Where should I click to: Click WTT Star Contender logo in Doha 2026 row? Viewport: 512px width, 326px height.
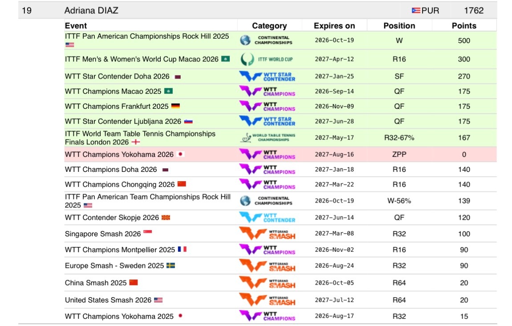point(267,76)
